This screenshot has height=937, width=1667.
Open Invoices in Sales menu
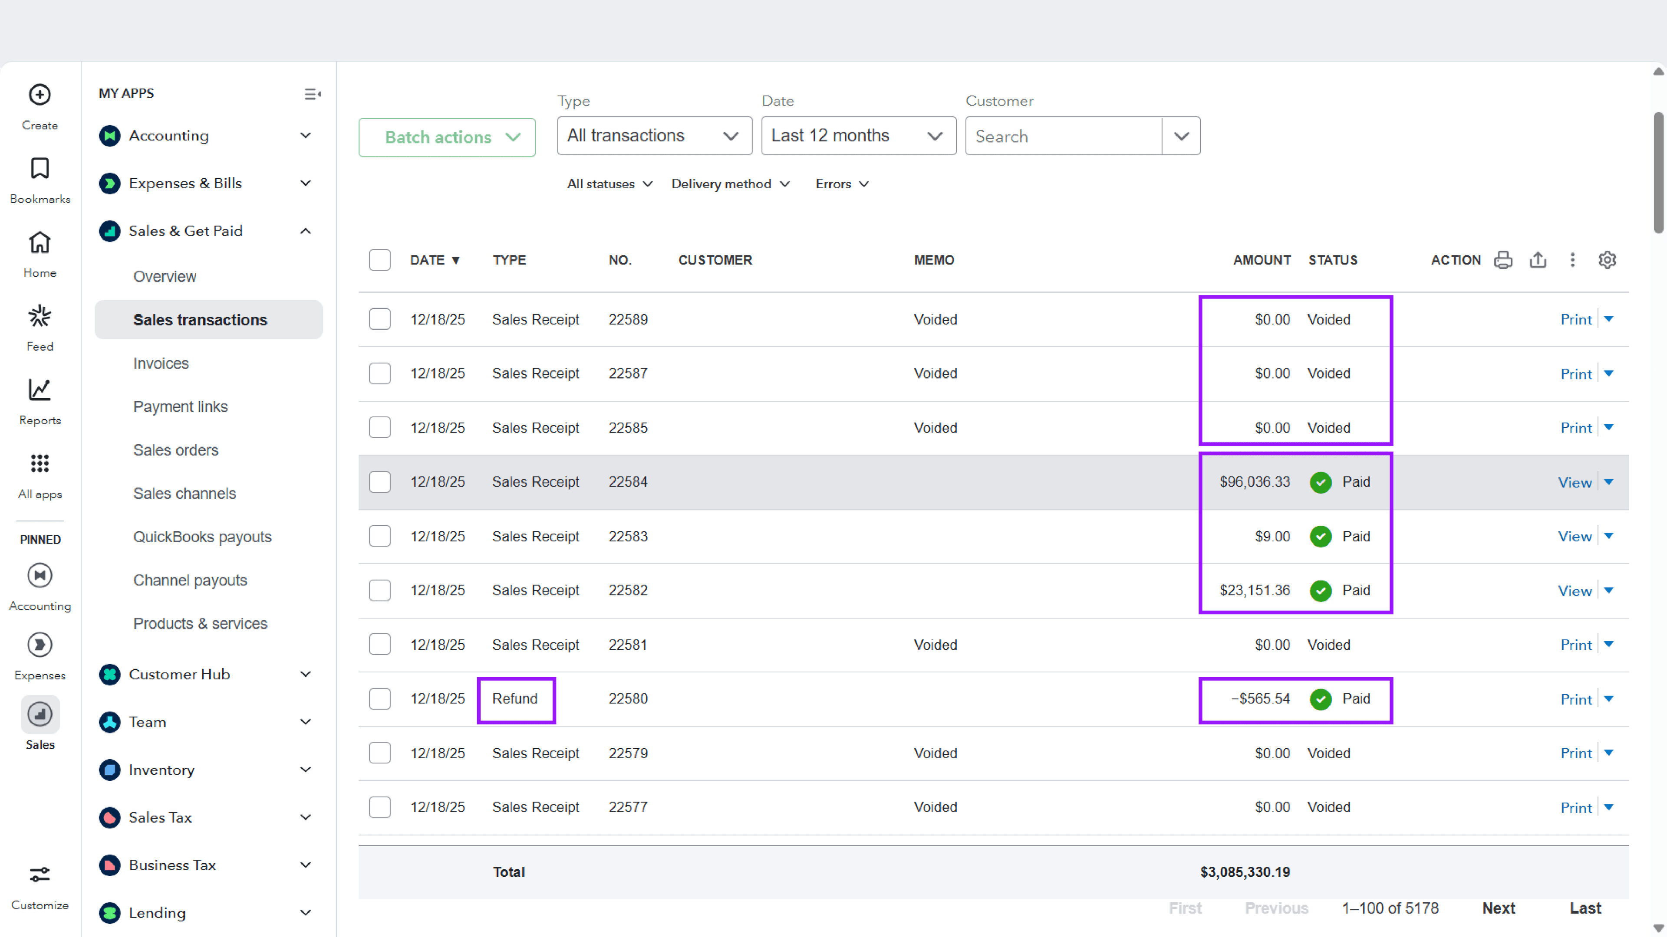point(161,364)
